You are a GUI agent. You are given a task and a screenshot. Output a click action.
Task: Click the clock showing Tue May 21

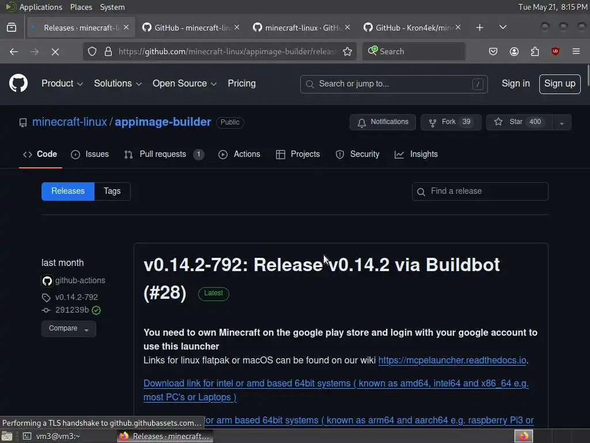tap(552, 7)
